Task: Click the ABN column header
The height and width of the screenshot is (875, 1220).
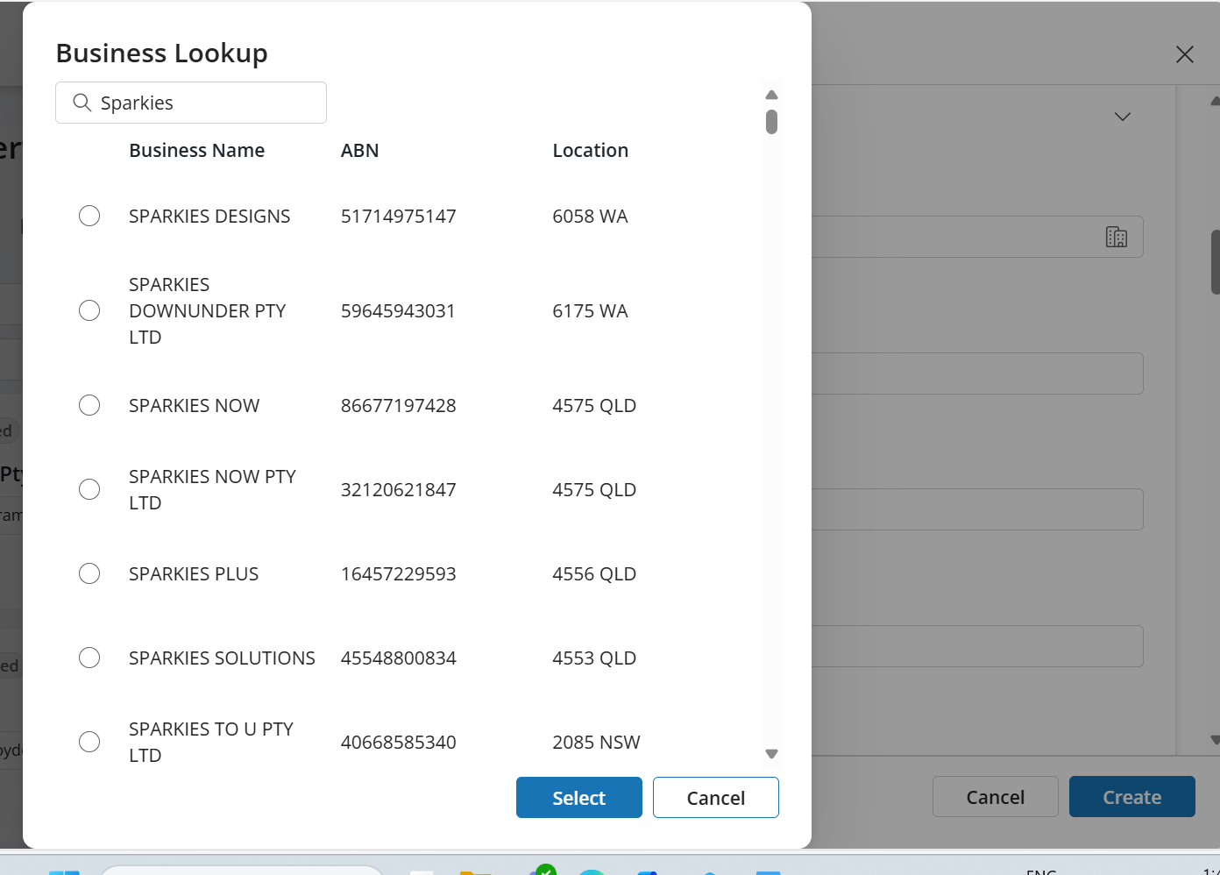Action: click(x=359, y=150)
